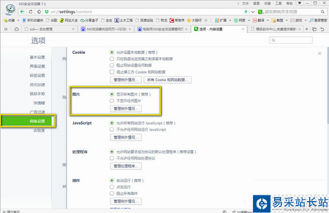329x213 pixels.
Task: Select 不允许任何网站处理协议 radio
Action: [112, 158]
